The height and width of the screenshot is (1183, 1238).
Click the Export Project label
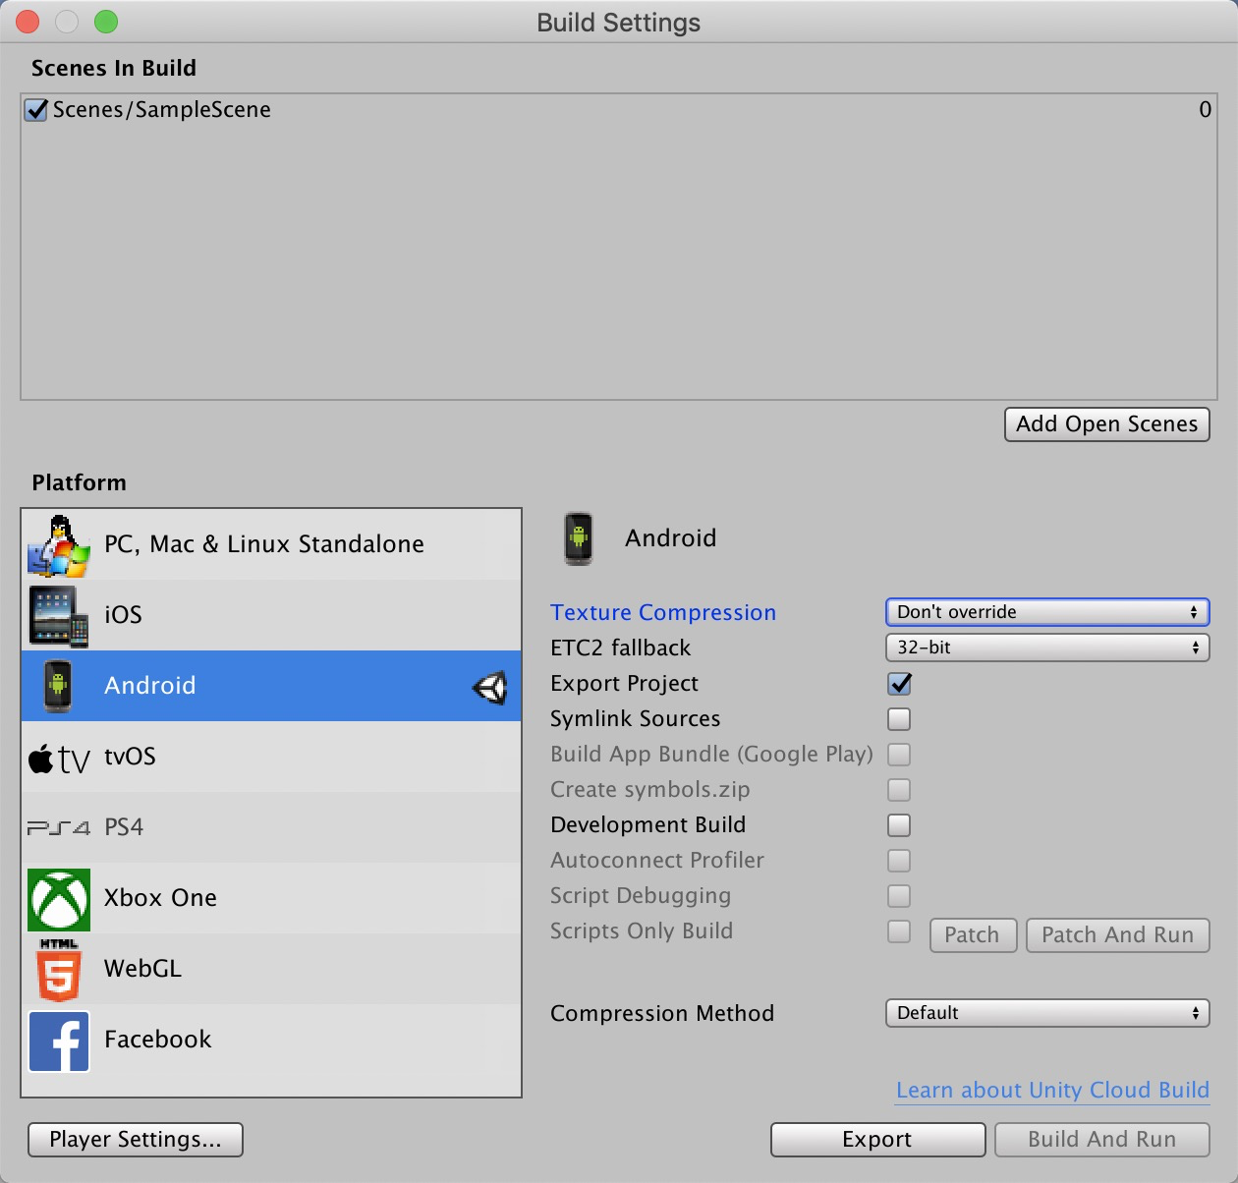pyautogui.click(x=625, y=684)
